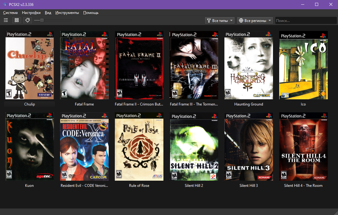Select the Silent Hill 3 cover
The image size is (338, 215).
(x=249, y=147)
